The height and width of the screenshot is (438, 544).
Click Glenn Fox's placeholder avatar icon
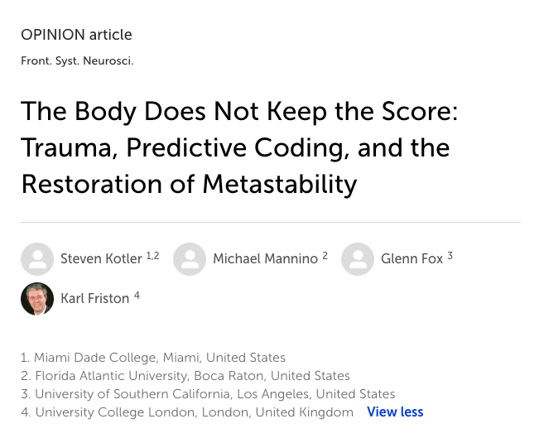pos(358,259)
